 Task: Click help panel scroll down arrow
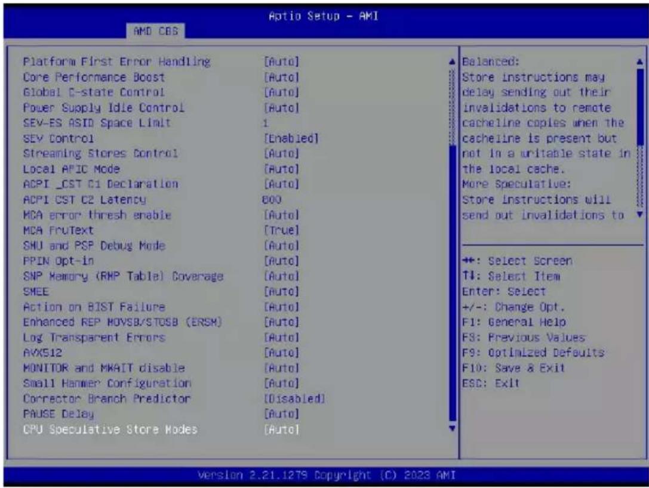tap(640, 214)
